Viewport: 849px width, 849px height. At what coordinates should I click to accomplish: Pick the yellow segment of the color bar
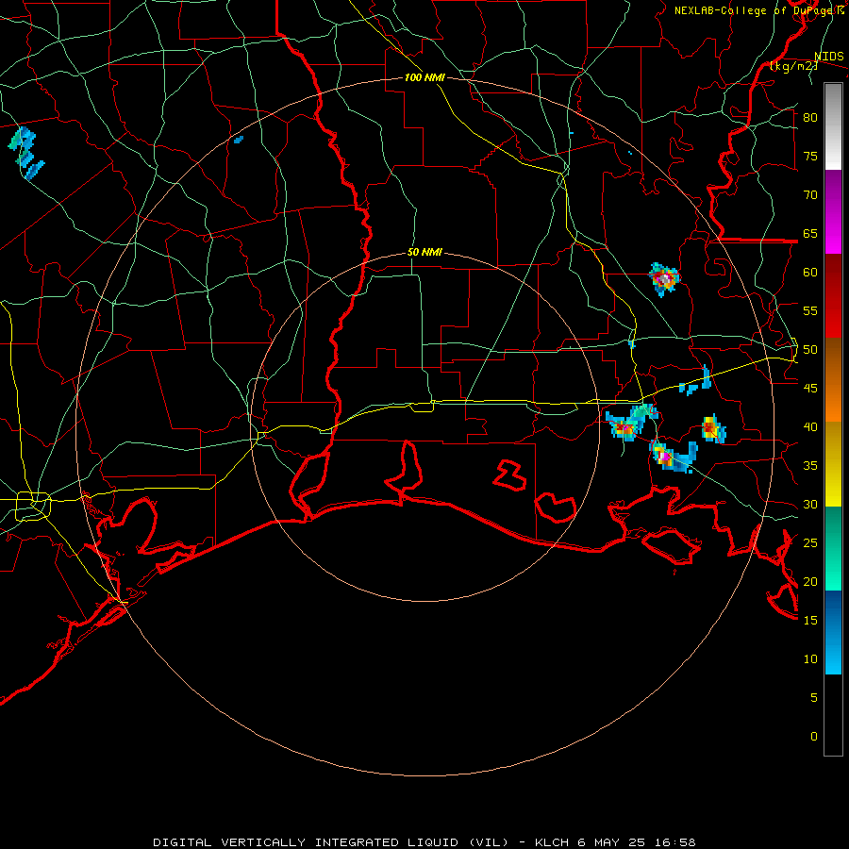[833, 464]
